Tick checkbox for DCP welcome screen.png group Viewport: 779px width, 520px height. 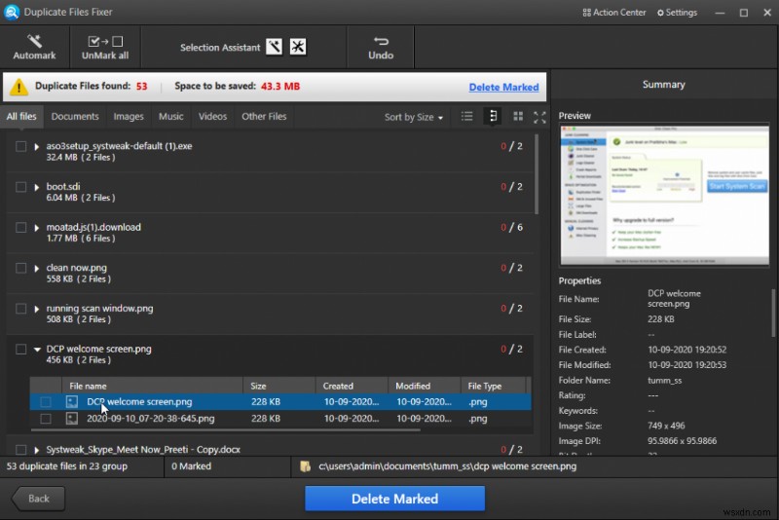pyautogui.click(x=20, y=350)
